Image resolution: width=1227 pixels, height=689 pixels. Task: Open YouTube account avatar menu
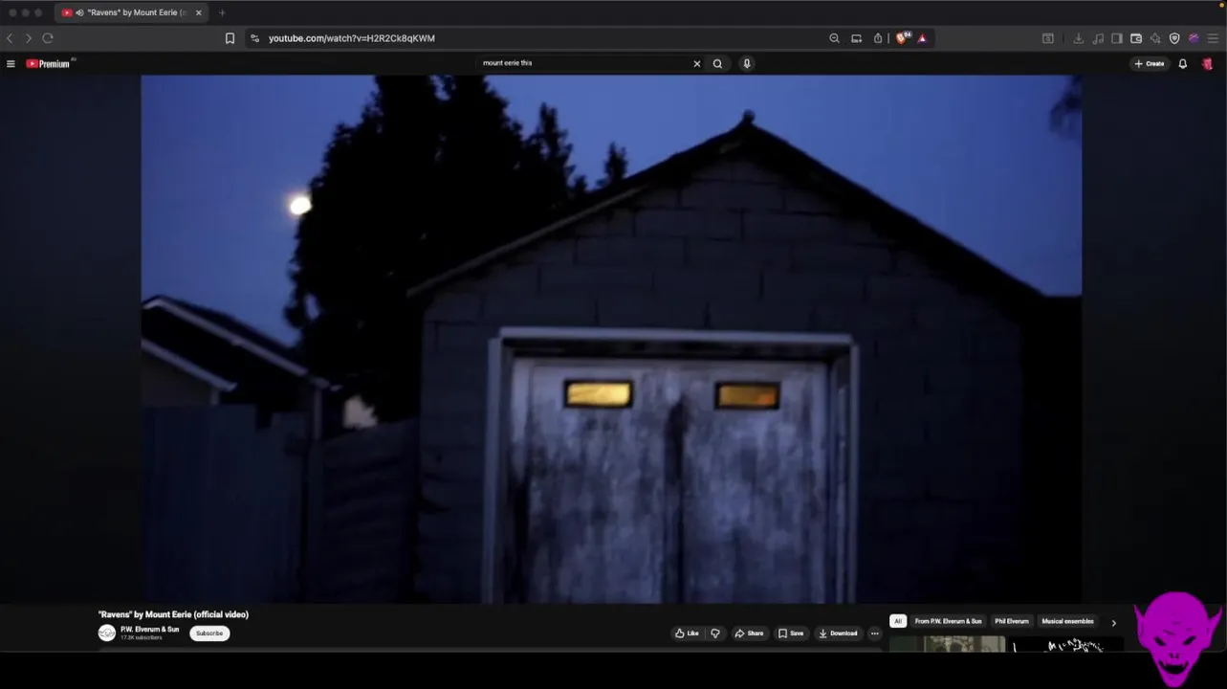coord(1208,64)
